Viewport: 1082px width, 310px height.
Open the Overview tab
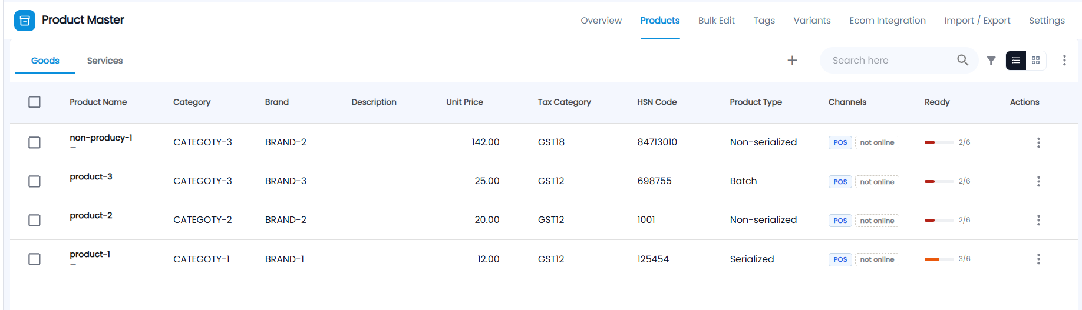point(601,21)
